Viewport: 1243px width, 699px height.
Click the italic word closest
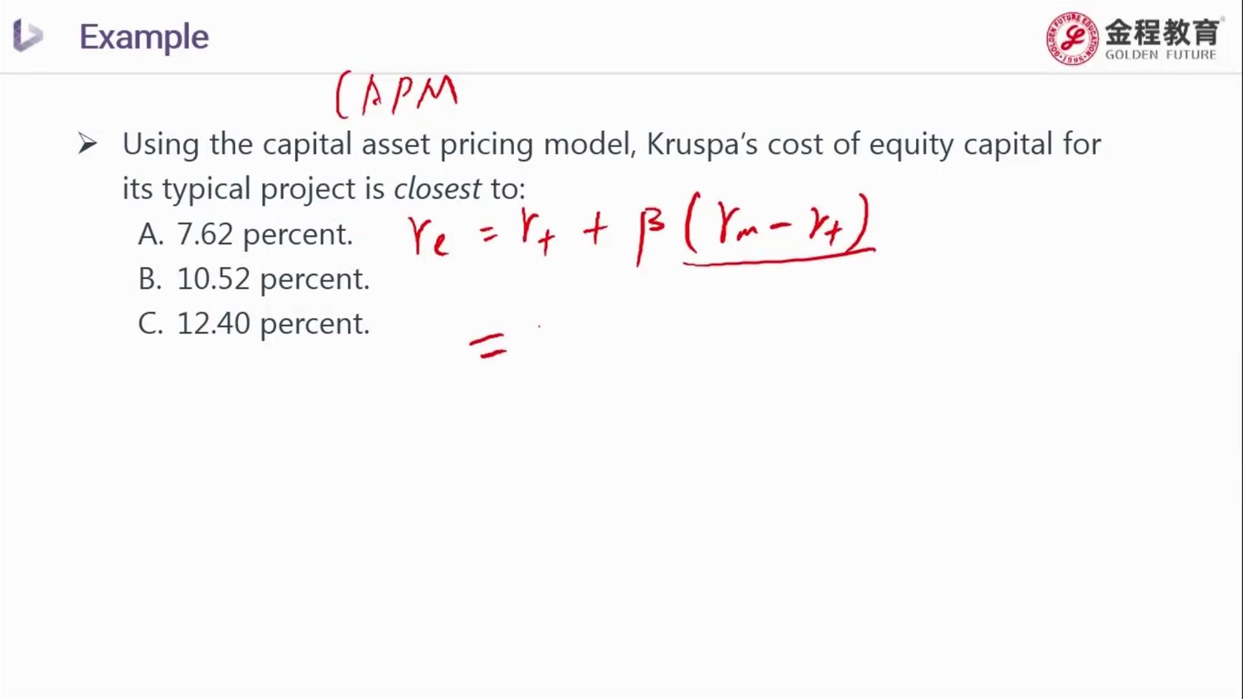(437, 189)
